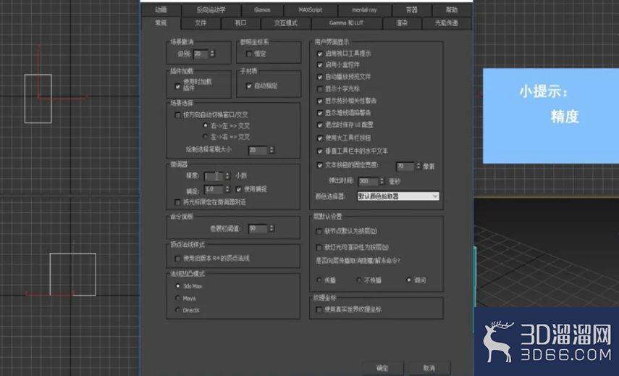
Task: Click the 捕捉 value field
Action: click(214, 190)
